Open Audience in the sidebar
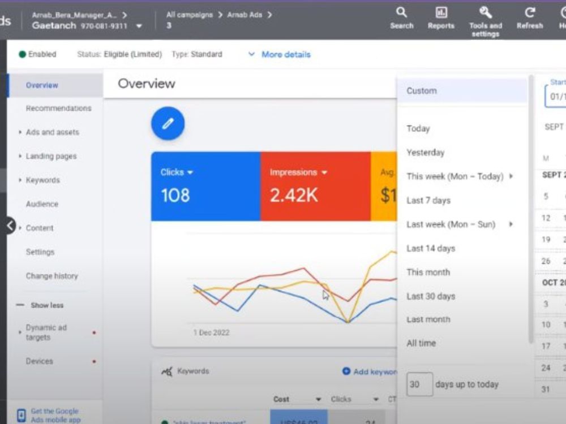The height and width of the screenshot is (424, 566). [x=42, y=204]
